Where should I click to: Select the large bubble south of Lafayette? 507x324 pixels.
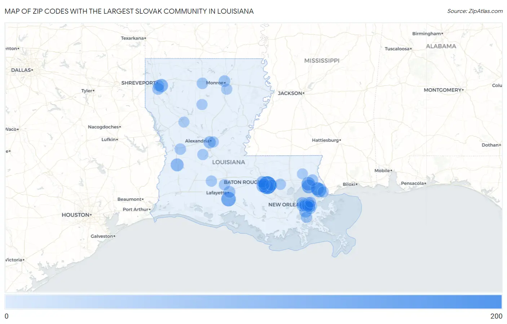pos(228,199)
